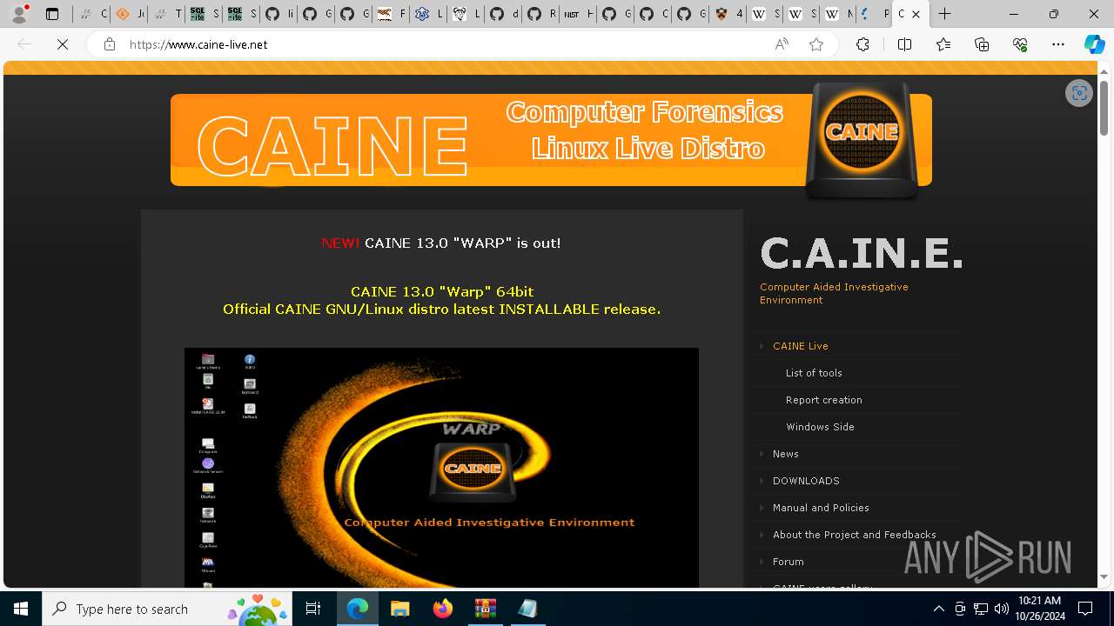Open the Edge profile avatar
The height and width of the screenshot is (626, 1114).
(x=19, y=14)
